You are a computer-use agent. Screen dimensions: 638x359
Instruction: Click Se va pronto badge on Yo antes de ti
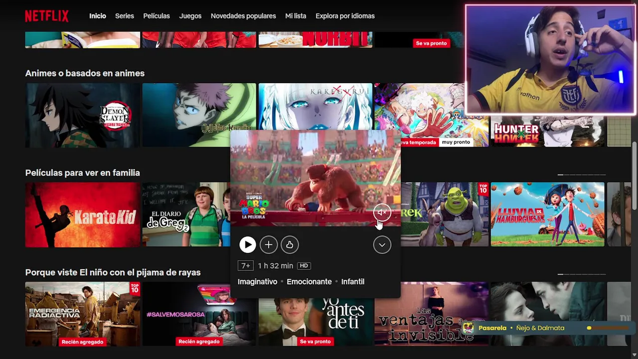315,342
